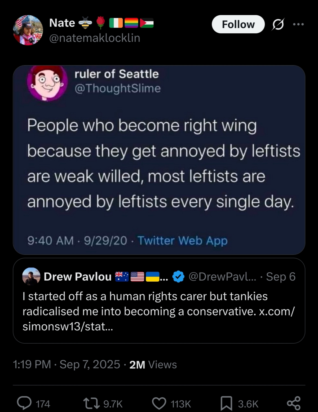Click the Drew Pavlou display name

(x=78, y=277)
